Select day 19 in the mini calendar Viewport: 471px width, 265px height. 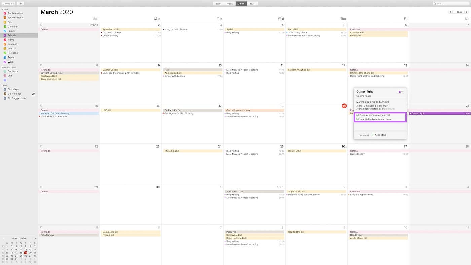point(26,253)
